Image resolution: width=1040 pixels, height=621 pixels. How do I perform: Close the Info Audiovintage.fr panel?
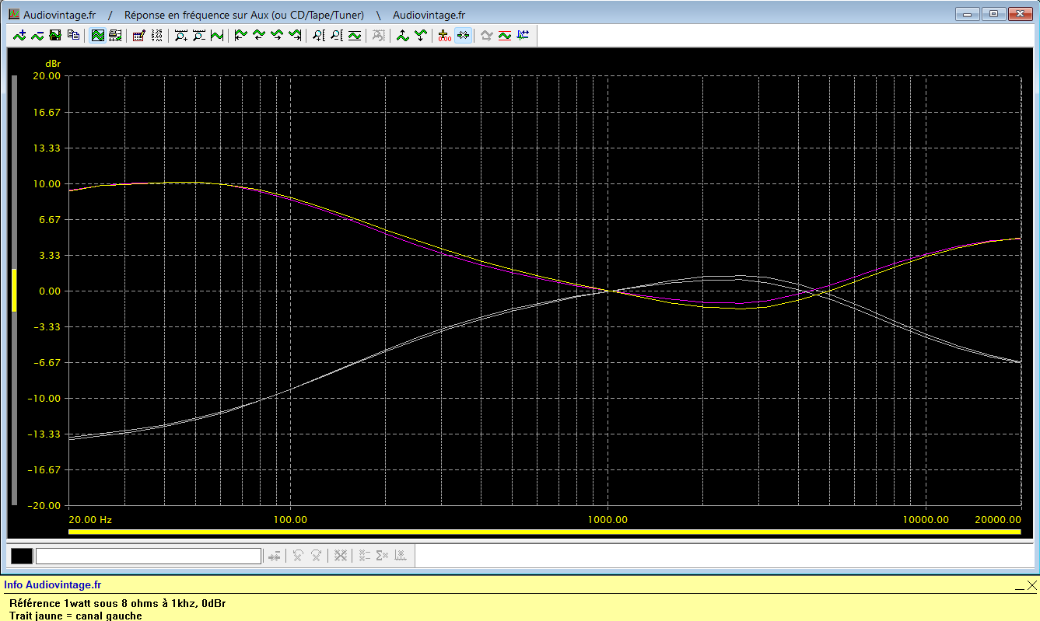[1032, 585]
